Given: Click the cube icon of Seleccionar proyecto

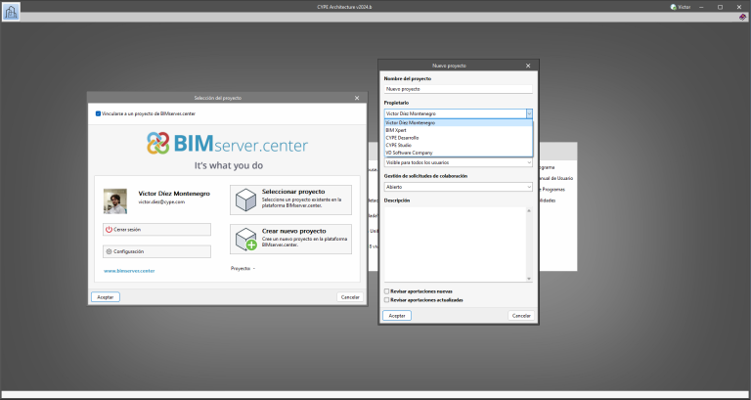Looking at the screenshot, I should [x=246, y=200].
